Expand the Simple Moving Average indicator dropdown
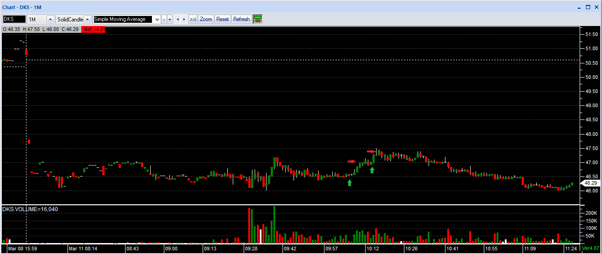 (157, 19)
